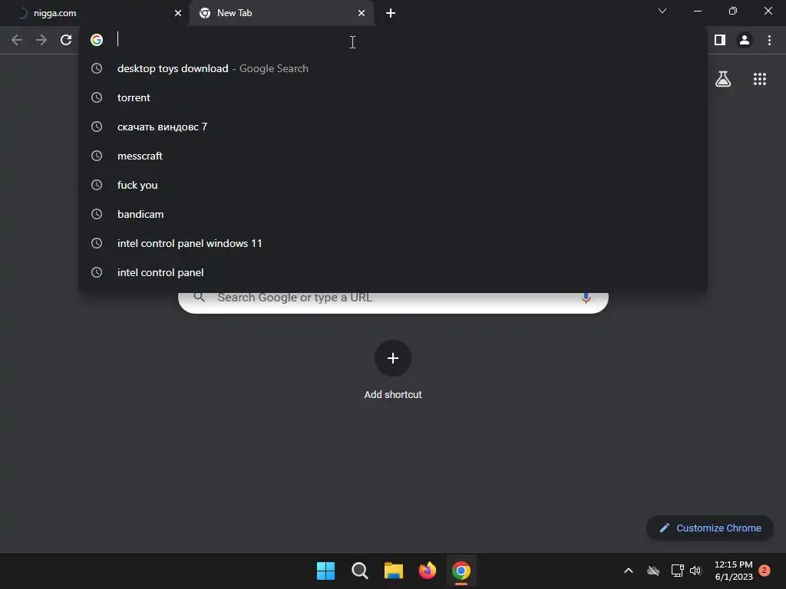Restore down the Chrome window
This screenshot has height=589, width=786.
coord(733,11)
